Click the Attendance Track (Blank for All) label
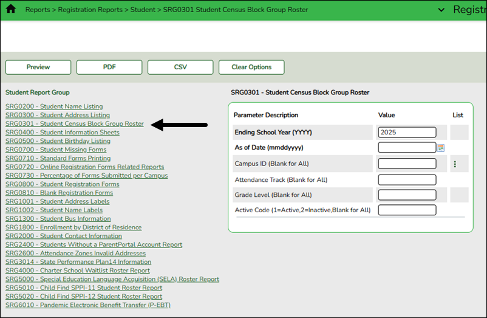Image resolution: width=487 pixels, height=318 pixels. pyautogui.click(x=281, y=179)
